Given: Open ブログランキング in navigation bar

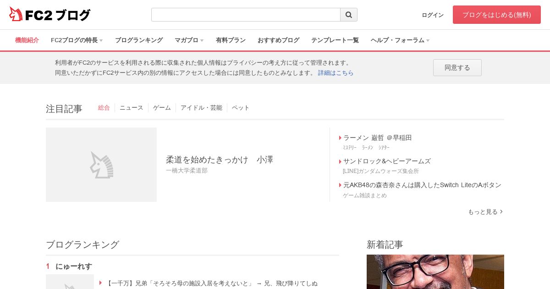Looking at the screenshot, I should [x=139, y=40].
